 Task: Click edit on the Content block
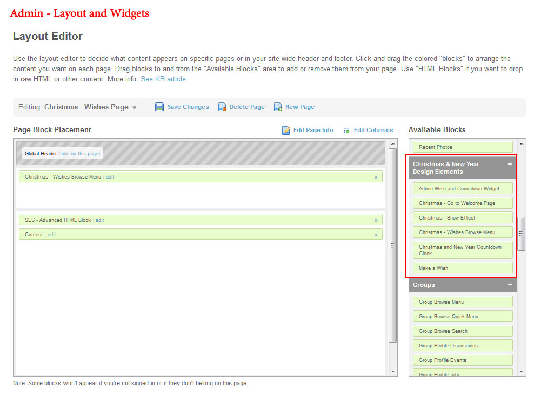(x=52, y=235)
